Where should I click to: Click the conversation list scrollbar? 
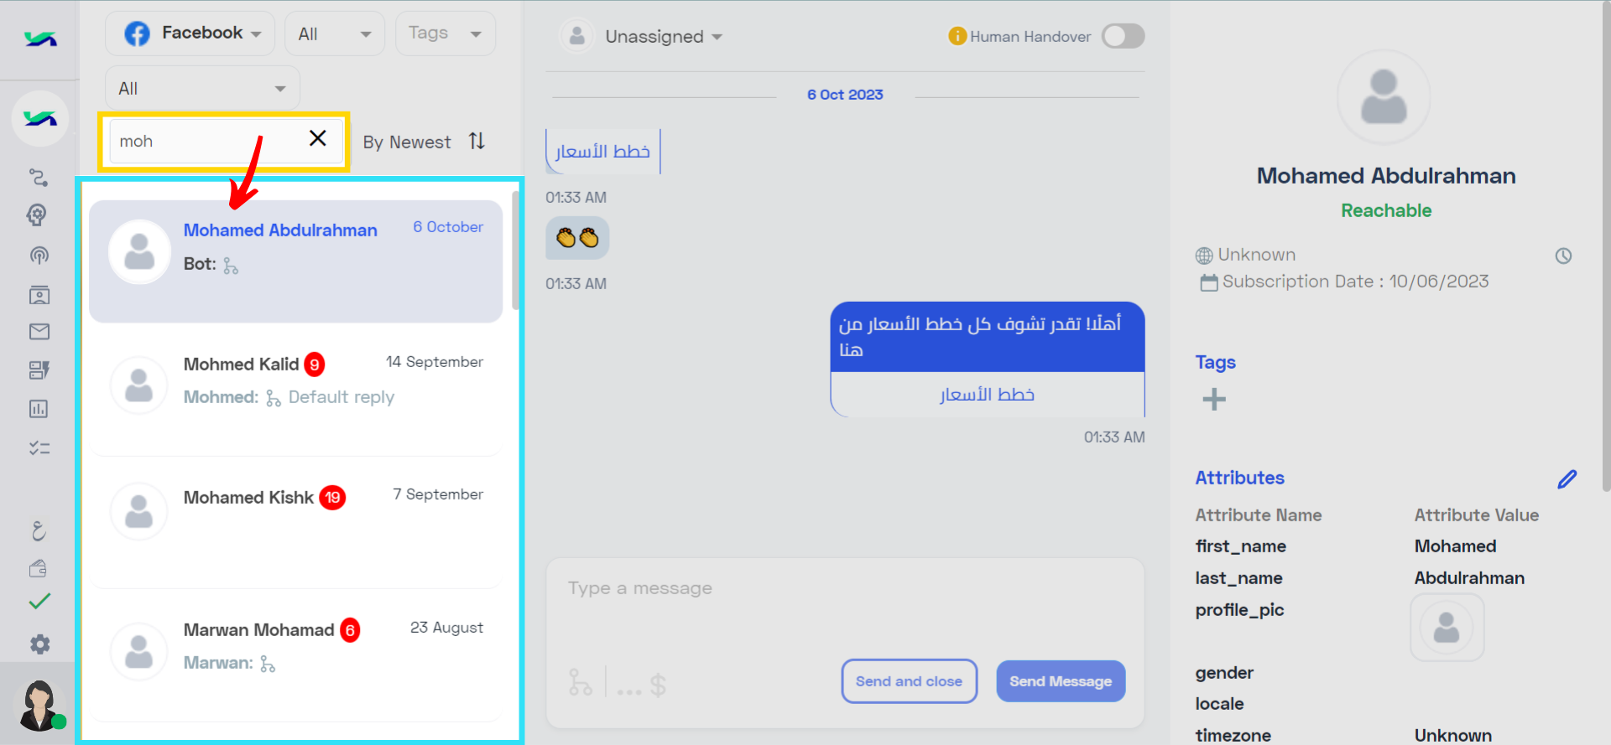pyautogui.click(x=515, y=251)
